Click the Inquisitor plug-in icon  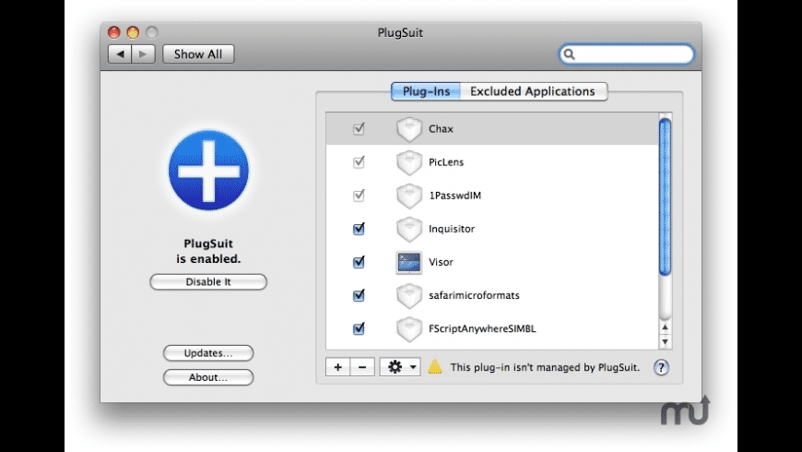[409, 229]
